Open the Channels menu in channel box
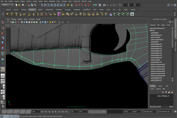177x118 pixels. click(x=153, y=25)
